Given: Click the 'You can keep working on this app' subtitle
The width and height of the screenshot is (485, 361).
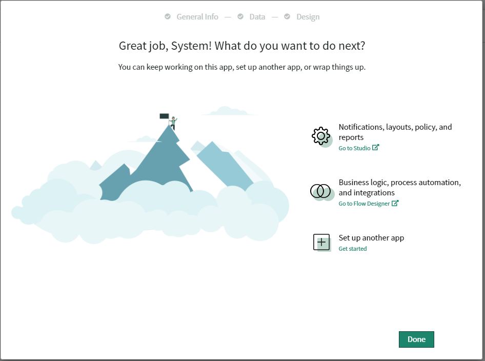Looking at the screenshot, I should tap(242, 67).
